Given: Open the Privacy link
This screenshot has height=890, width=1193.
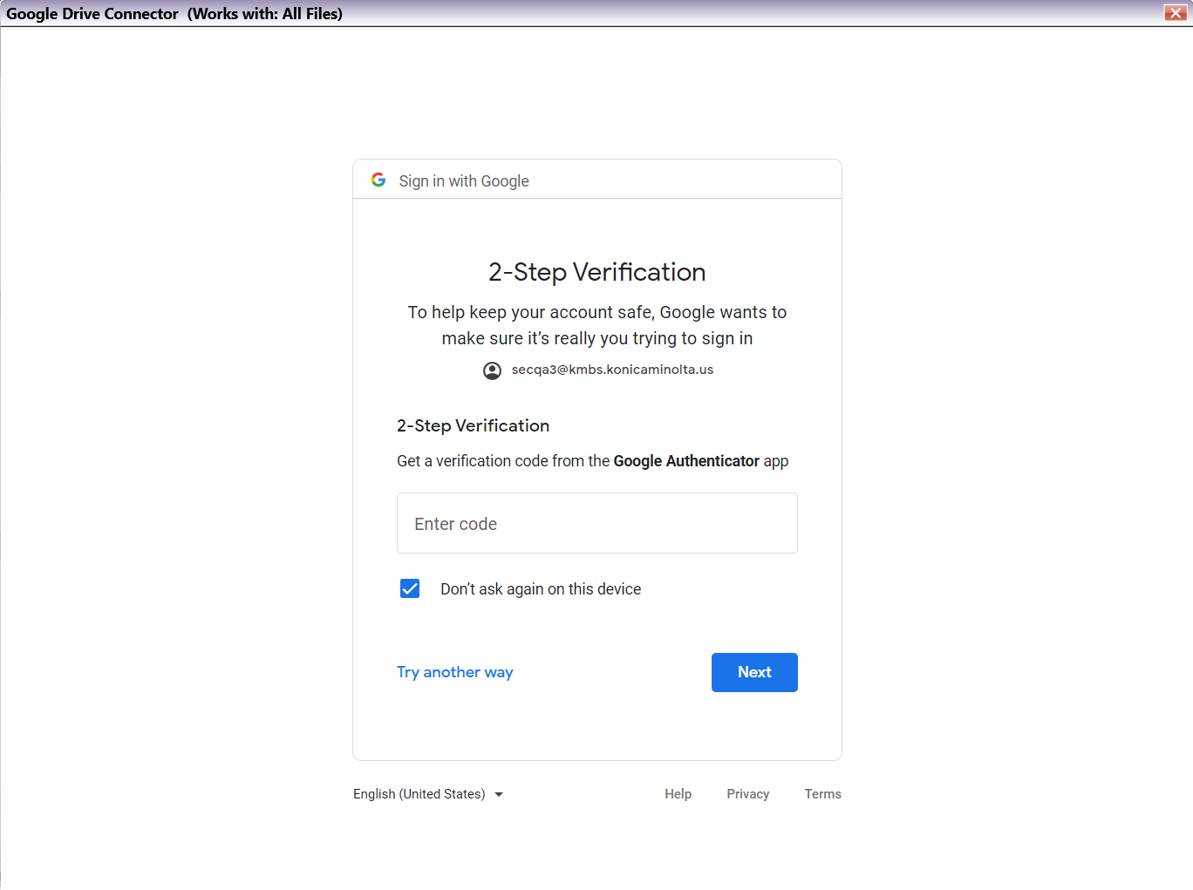Looking at the screenshot, I should tap(748, 794).
